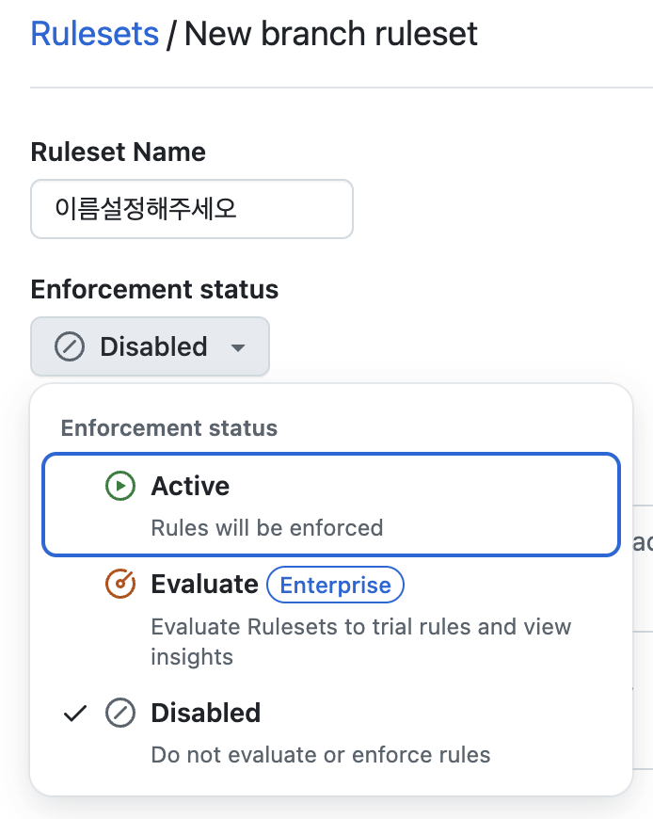Click the "Rules will be enforced" description
Viewport: 653px width, 819px height.
pyautogui.click(x=266, y=527)
